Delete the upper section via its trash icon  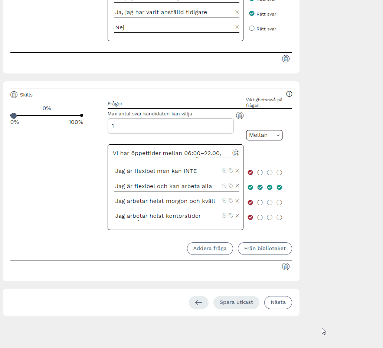[285, 59]
